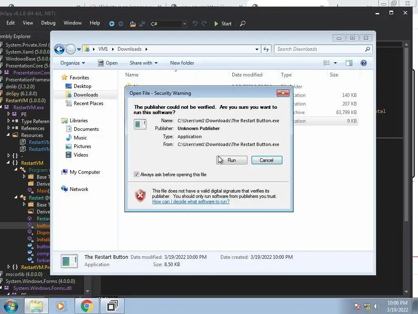This screenshot has height=314, width=418.
Task: Open the Share with dropdown
Action: coord(144,63)
